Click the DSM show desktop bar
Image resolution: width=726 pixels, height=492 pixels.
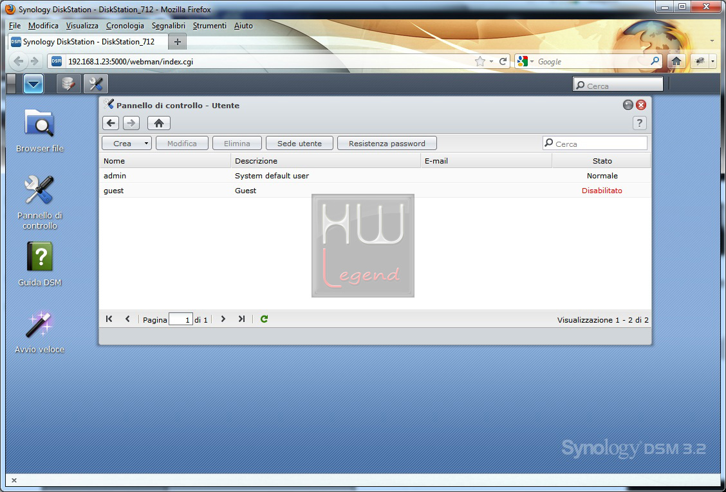click(x=12, y=84)
